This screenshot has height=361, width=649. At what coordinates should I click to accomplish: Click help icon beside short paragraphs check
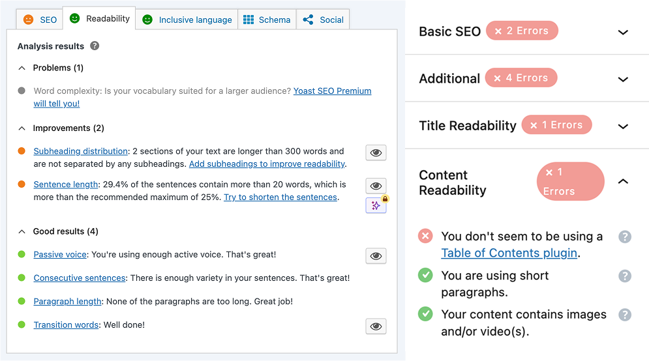pos(625,276)
